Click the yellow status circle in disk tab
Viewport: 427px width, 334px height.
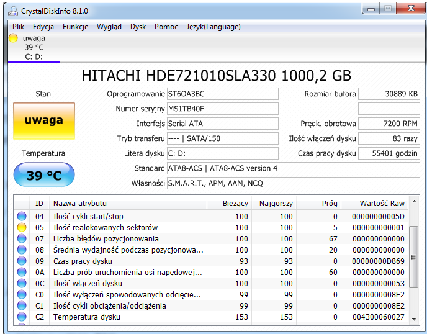click(13, 38)
